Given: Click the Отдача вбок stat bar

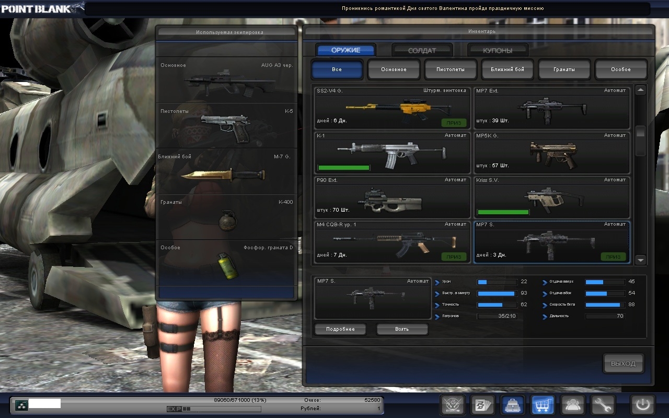Looking at the screenshot, I should click(605, 293).
